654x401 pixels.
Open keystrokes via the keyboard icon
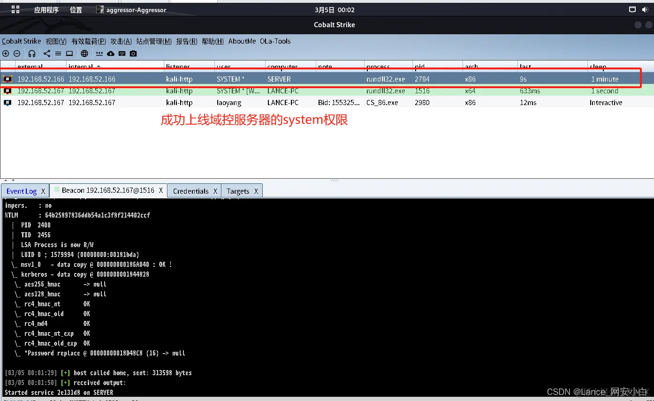[x=122, y=53]
